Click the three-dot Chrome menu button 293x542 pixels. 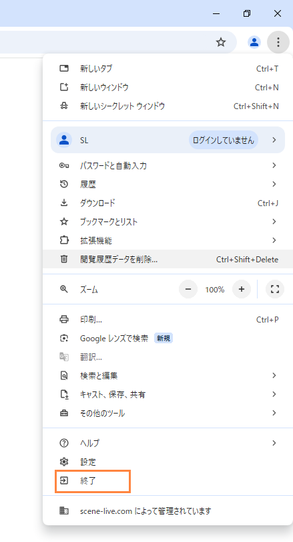(278, 42)
